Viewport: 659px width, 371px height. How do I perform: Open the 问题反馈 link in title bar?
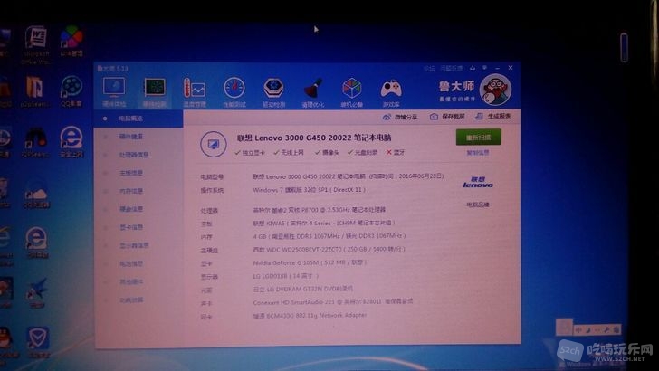click(x=452, y=68)
